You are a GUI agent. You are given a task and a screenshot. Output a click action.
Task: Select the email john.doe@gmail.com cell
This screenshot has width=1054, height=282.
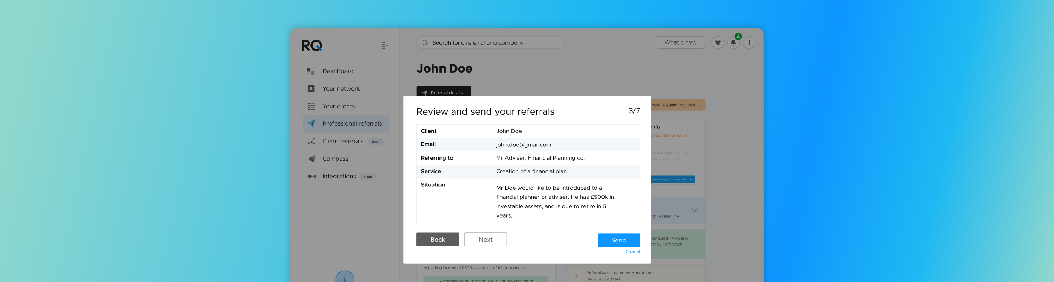(564, 145)
